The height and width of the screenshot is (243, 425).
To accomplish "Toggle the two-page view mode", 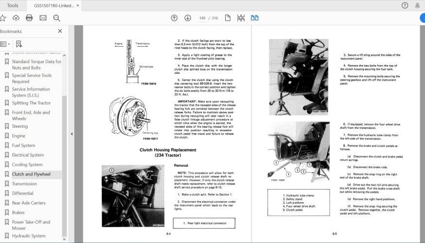I will coord(254,18).
